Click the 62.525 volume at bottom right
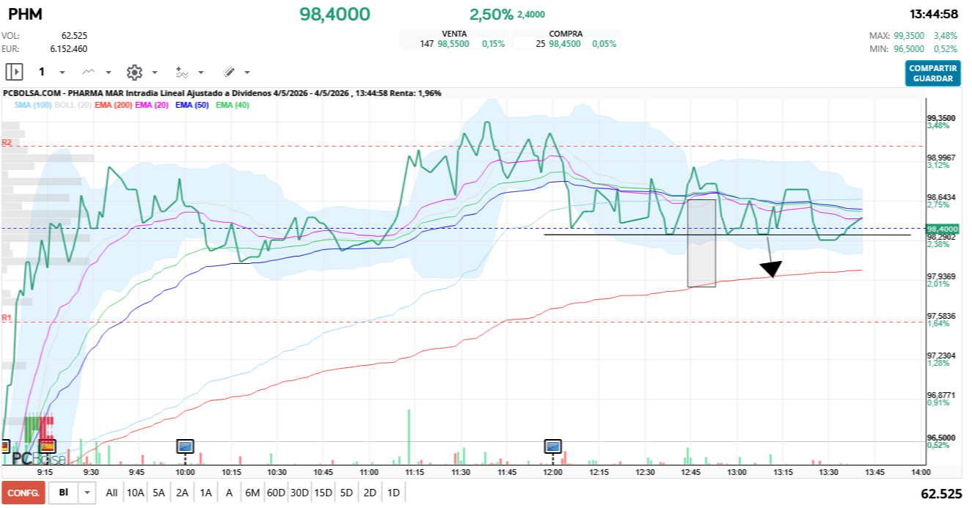972x508 pixels. coord(941,493)
